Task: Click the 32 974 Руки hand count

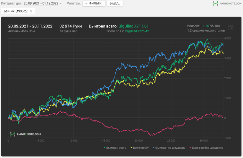Action: pyautogui.click(x=70, y=26)
